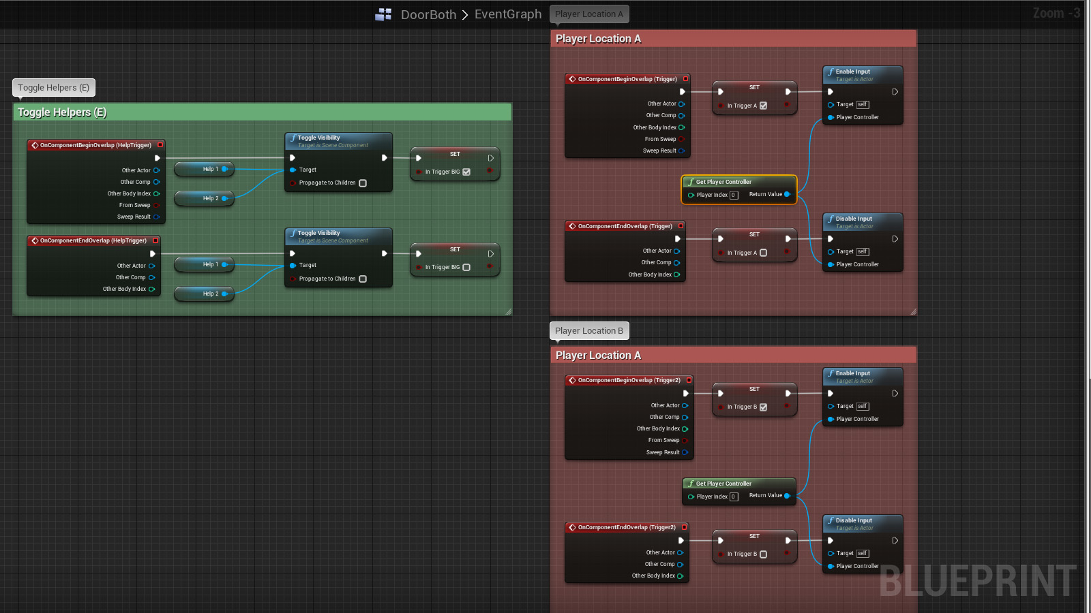Click the Other Body Index pin on OnComponentBeginOverlap (Trigger)
Image resolution: width=1091 pixels, height=613 pixels.
point(681,127)
